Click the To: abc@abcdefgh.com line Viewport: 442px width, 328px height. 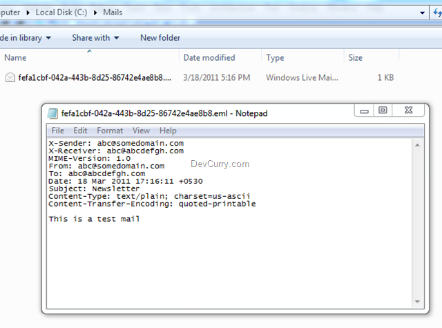[97, 173]
